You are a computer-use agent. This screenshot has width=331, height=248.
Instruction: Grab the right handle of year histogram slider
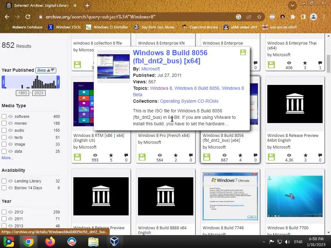(x=58, y=82)
